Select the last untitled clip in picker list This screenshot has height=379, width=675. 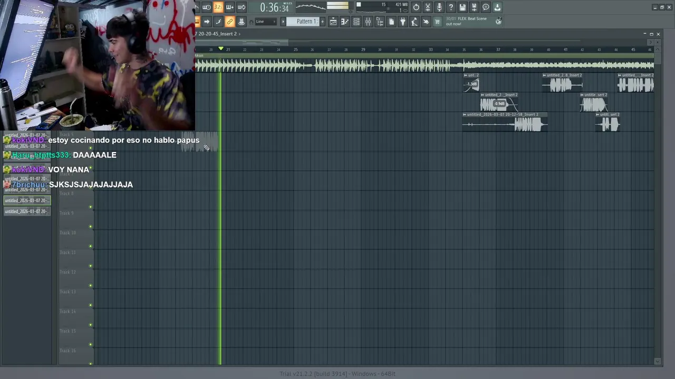point(27,211)
